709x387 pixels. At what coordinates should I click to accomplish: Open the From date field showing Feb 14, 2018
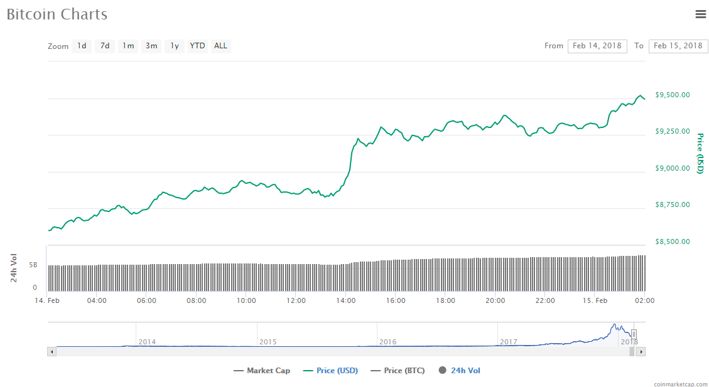click(597, 46)
